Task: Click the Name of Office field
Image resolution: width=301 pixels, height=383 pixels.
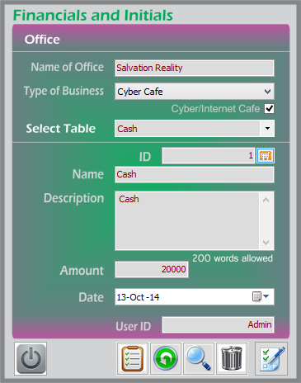Action: coord(195,68)
